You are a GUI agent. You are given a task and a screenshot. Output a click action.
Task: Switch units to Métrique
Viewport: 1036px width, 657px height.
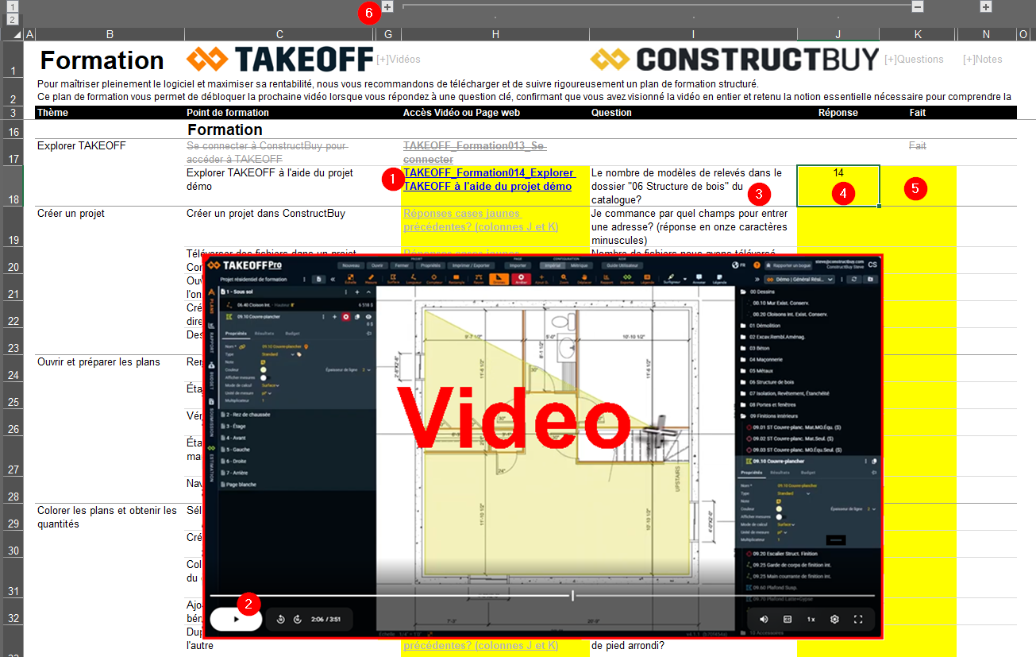tap(580, 265)
